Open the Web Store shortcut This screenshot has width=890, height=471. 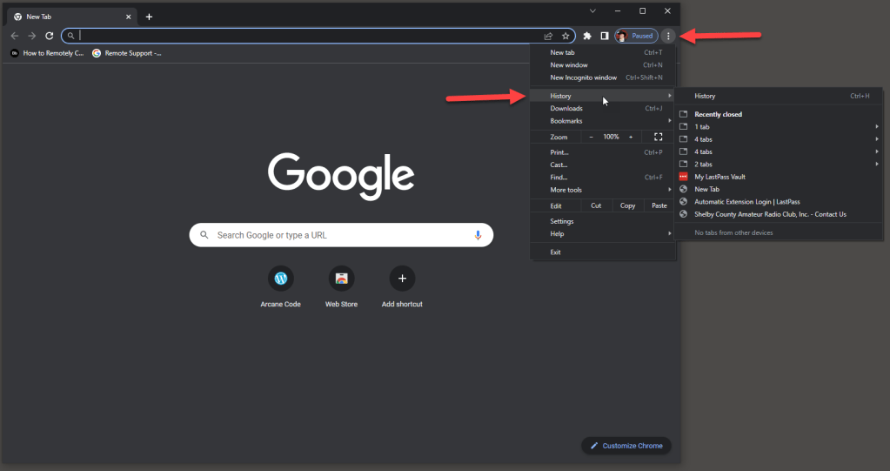[341, 279]
